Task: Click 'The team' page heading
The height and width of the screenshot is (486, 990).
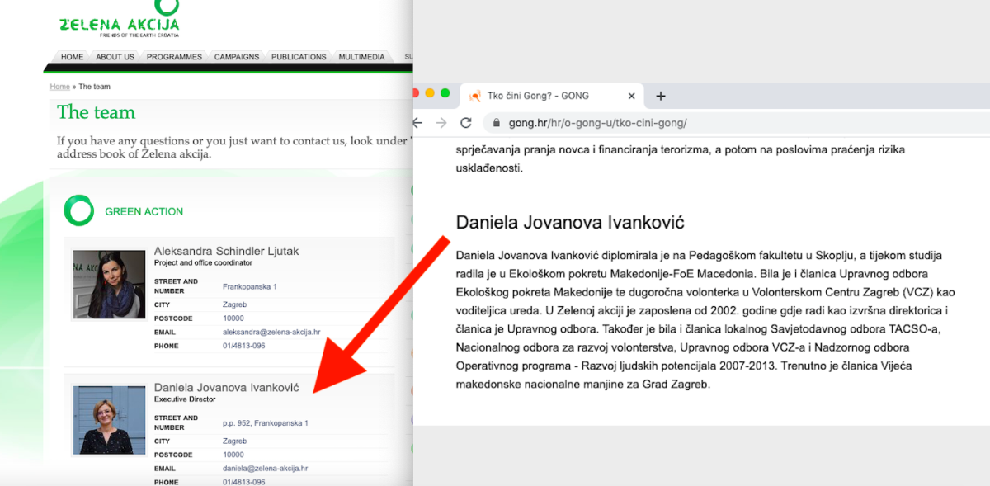Action: [96, 112]
